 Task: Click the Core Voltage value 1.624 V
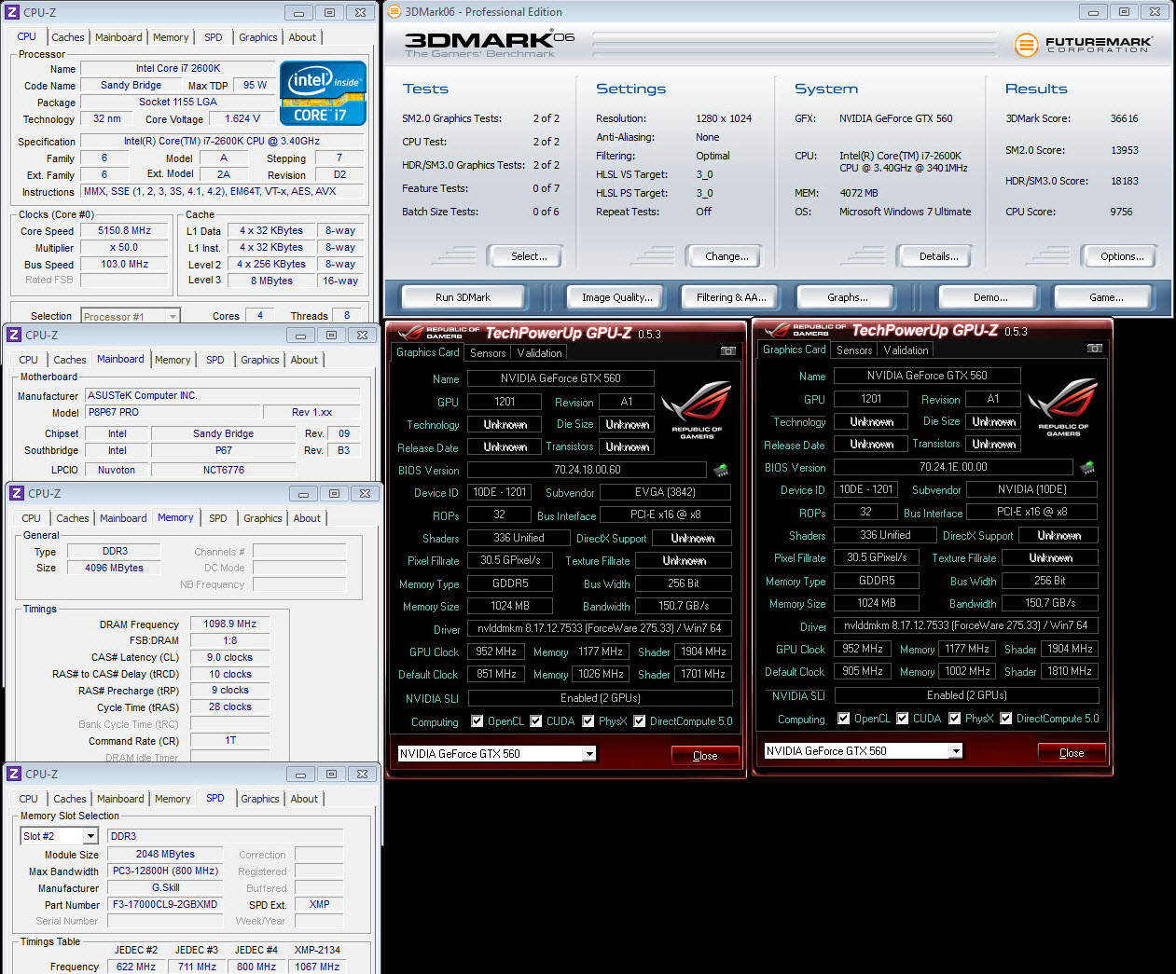coord(242,118)
